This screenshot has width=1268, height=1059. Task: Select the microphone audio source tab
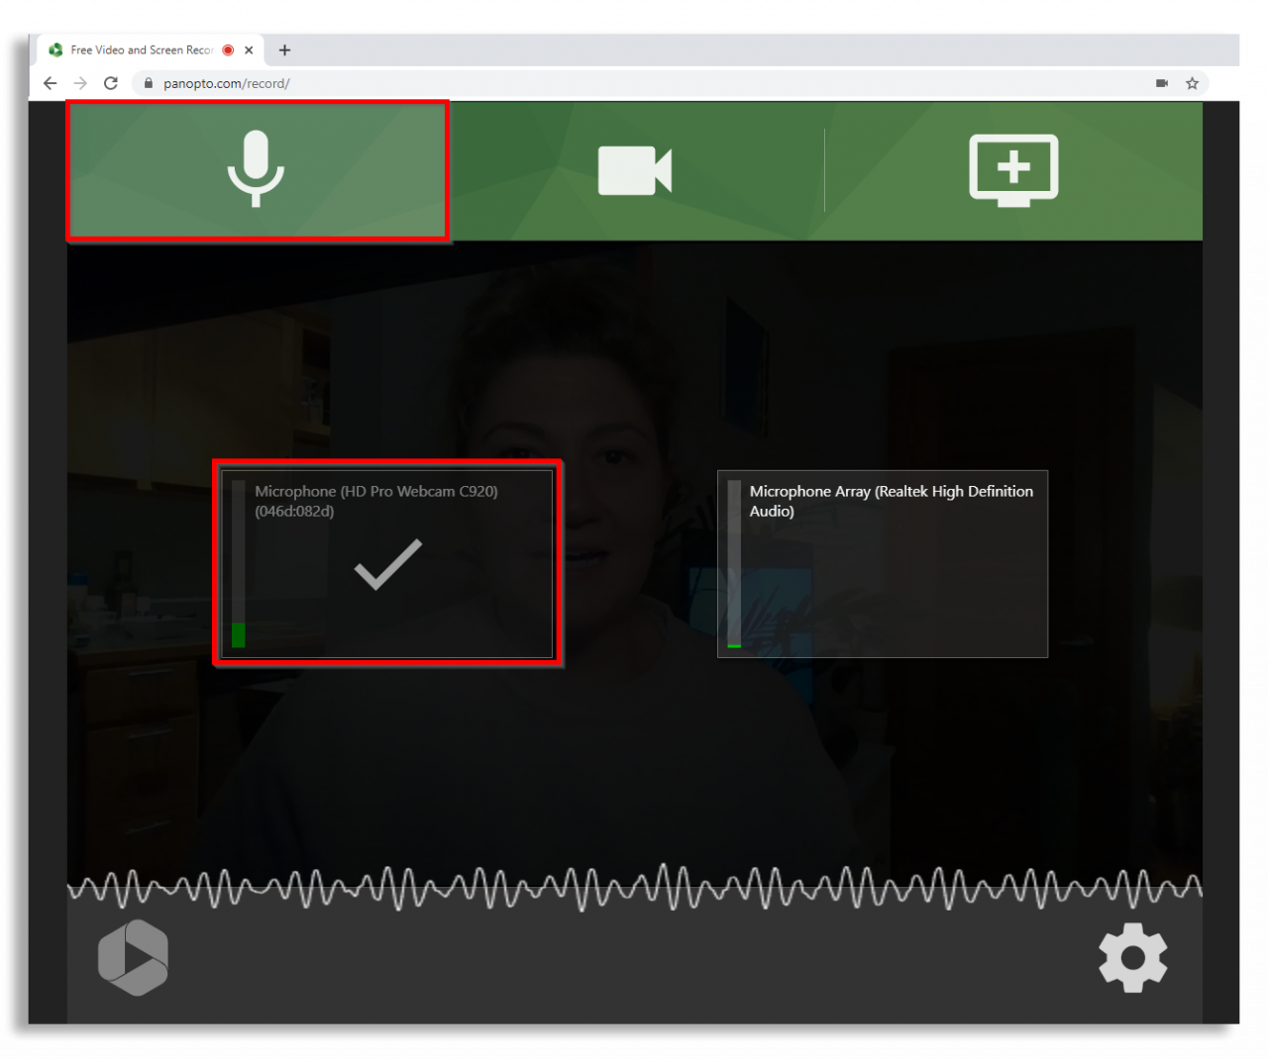(x=257, y=169)
